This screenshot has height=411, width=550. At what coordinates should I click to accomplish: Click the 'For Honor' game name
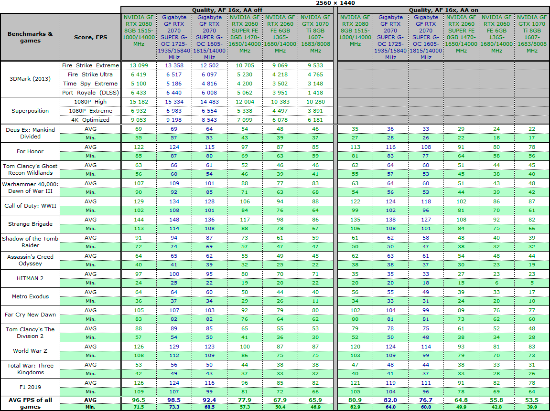coord(30,151)
